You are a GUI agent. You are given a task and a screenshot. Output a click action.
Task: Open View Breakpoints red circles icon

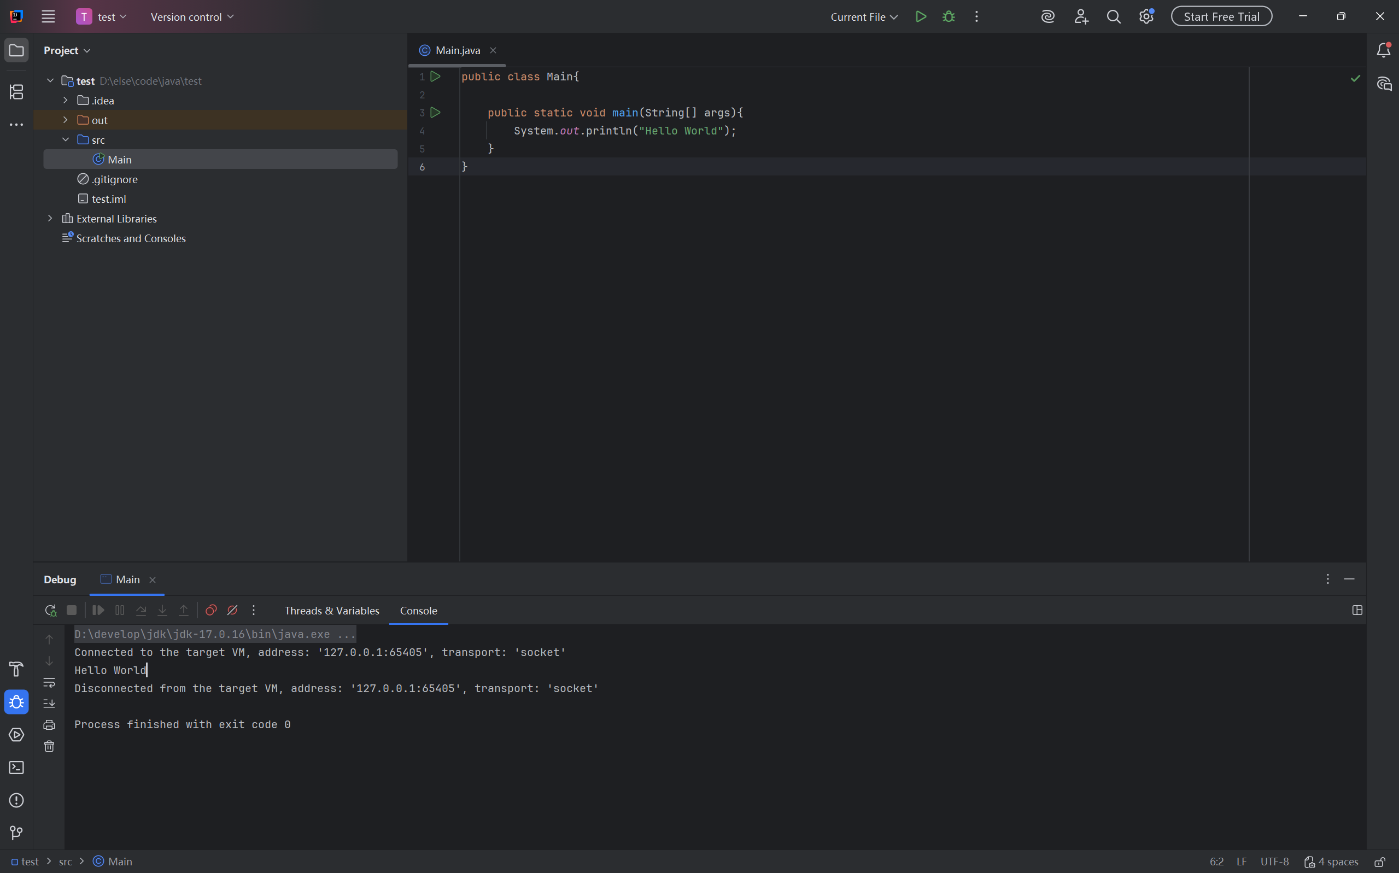(210, 610)
